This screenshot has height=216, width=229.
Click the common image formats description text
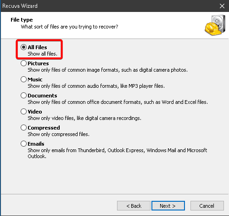click(107, 70)
